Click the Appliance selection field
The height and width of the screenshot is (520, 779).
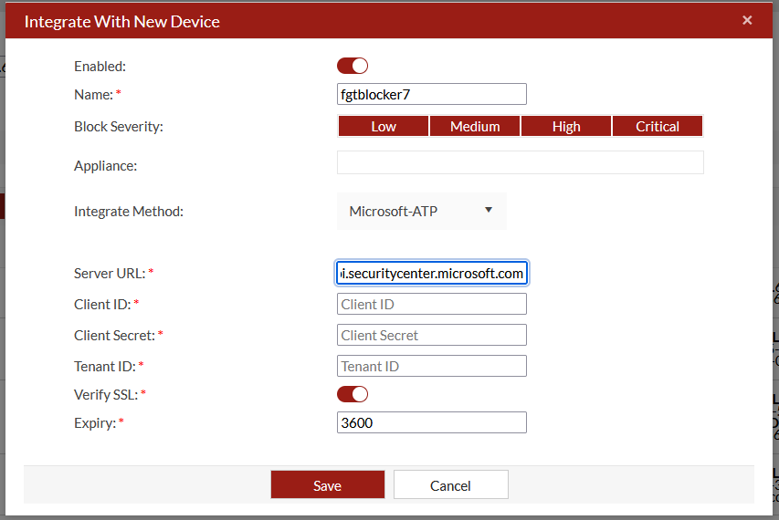click(x=520, y=162)
